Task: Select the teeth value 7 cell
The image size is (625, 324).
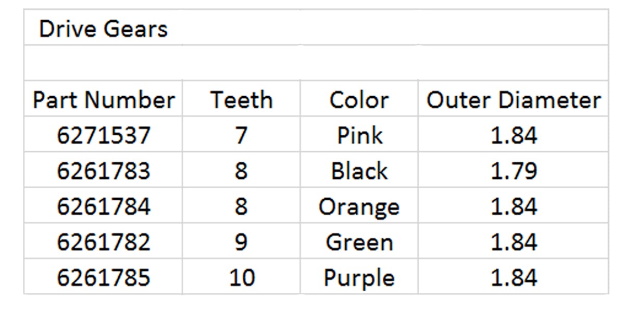Action: (241, 135)
